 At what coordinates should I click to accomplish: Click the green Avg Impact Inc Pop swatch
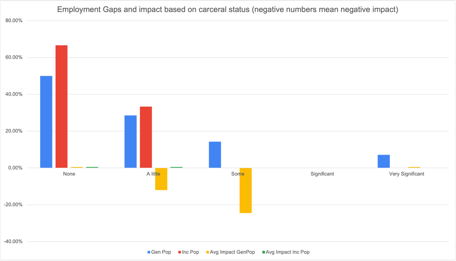click(264, 252)
